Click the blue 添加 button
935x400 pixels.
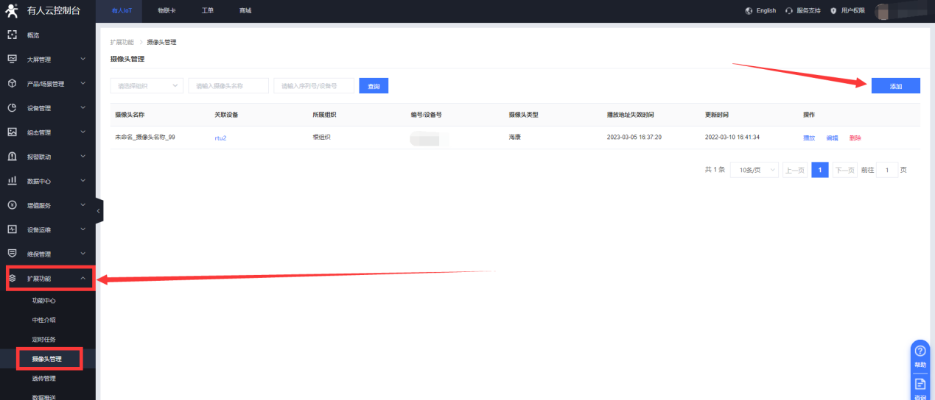click(895, 86)
